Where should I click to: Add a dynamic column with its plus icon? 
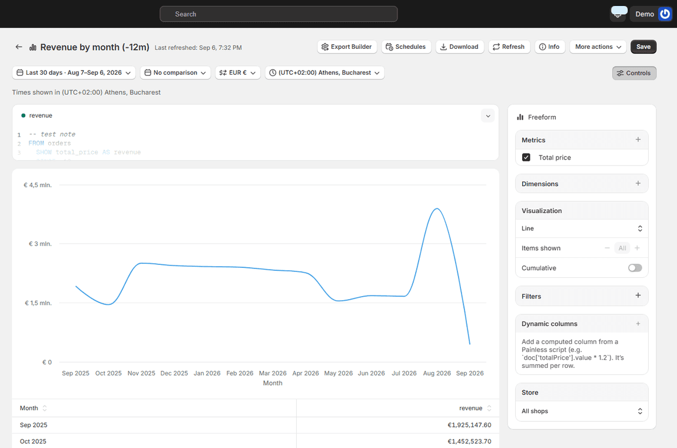click(638, 324)
